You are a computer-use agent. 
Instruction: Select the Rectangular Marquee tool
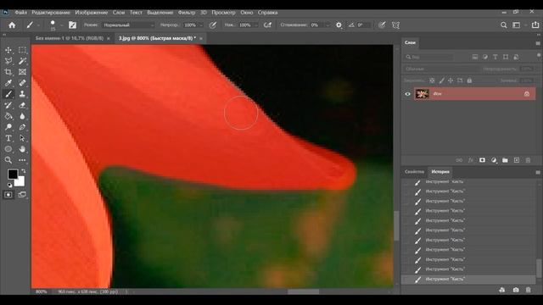point(22,50)
